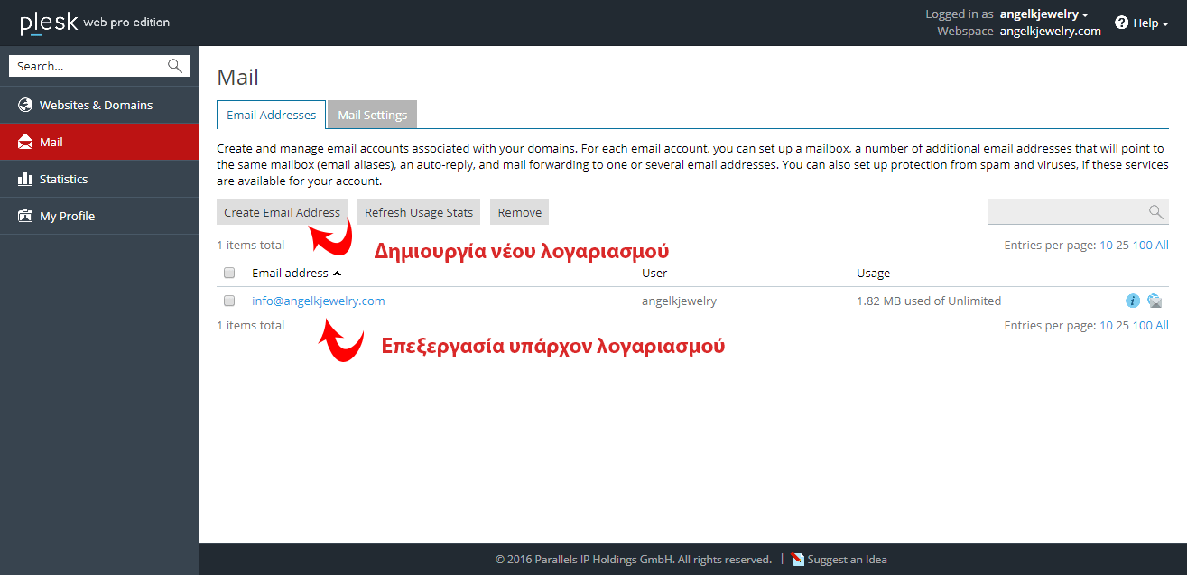The image size is (1187, 575).
Task: Open info icon for info@angelkjewelry.com
Action: click(x=1133, y=301)
